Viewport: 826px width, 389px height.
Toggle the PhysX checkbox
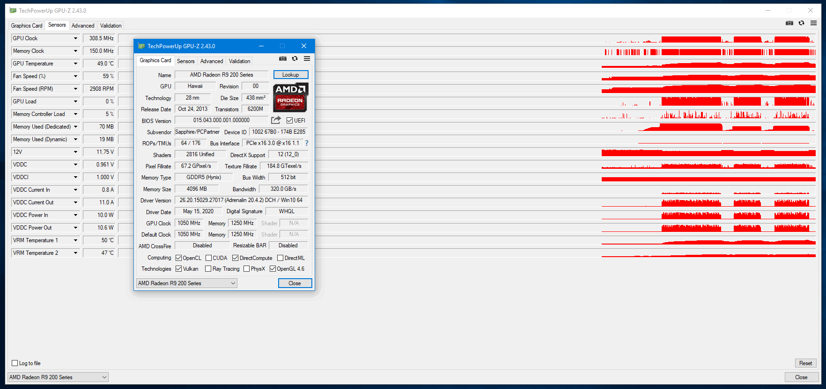point(247,269)
